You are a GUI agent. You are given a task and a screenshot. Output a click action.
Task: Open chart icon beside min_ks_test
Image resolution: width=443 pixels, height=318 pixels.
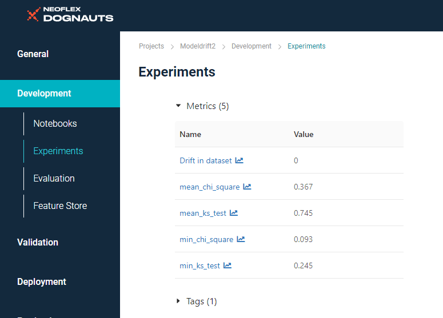(x=228, y=265)
